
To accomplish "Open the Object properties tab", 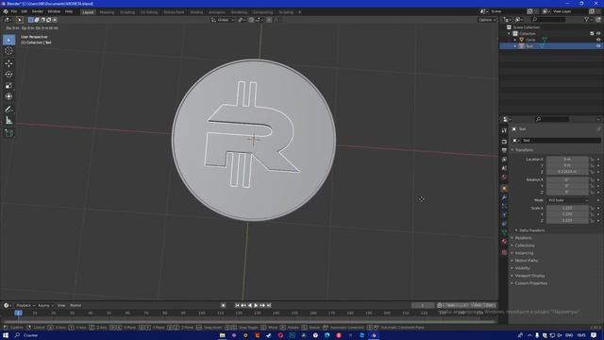I will tap(504, 189).
